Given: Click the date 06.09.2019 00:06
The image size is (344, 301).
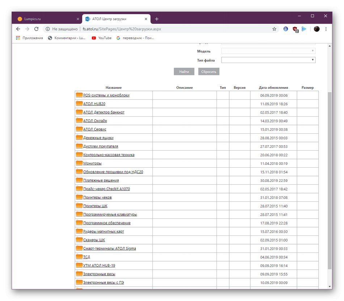Looking at the screenshot, I should pyautogui.click(x=274, y=95).
